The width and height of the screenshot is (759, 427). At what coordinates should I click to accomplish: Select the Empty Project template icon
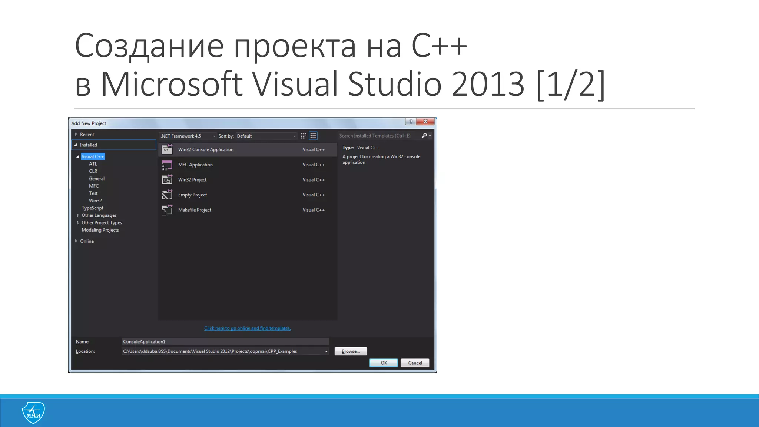[167, 195]
